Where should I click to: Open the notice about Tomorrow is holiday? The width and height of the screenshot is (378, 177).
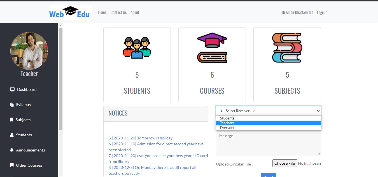click(x=140, y=138)
